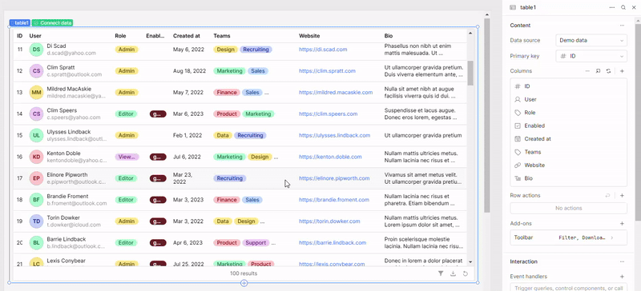The height and width of the screenshot is (291, 641).
Task: Select the Website column in Columns list
Action: pyautogui.click(x=569, y=165)
